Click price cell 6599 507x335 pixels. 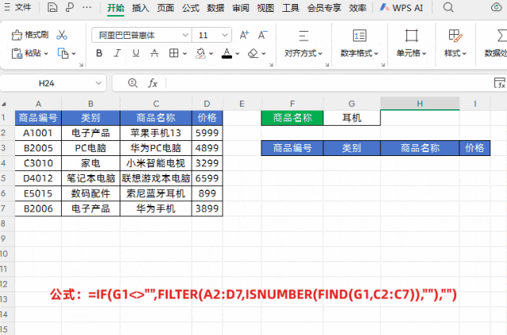pyautogui.click(x=207, y=178)
